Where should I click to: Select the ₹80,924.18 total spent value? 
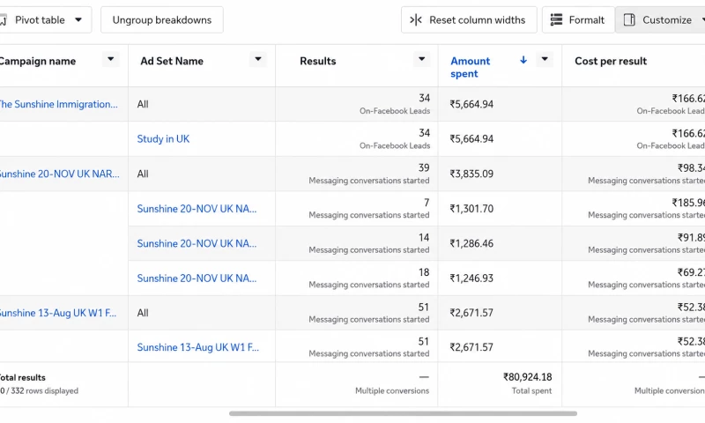(527, 377)
